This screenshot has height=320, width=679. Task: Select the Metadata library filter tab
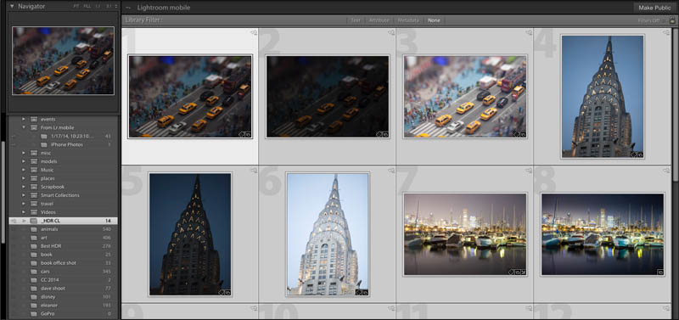click(x=408, y=20)
